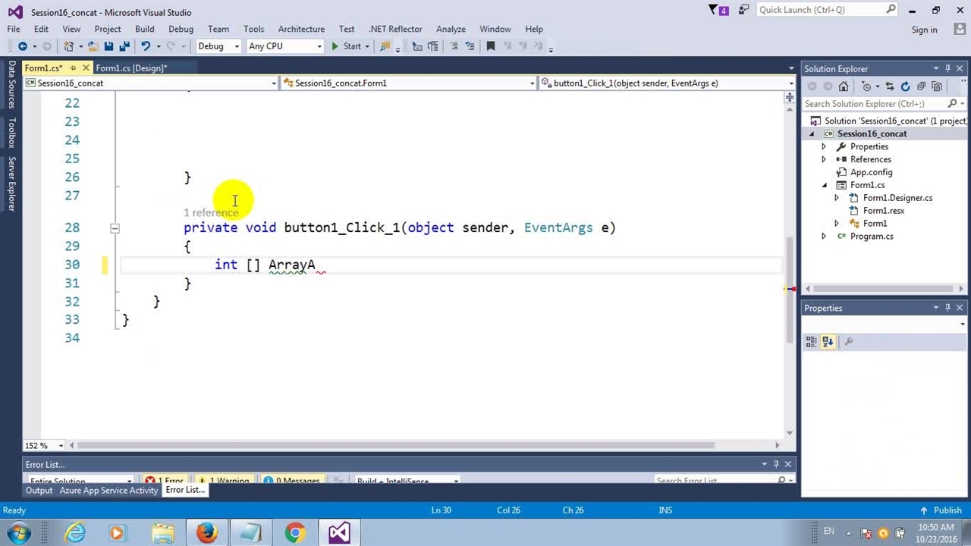Image resolution: width=971 pixels, height=546 pixels.
Task: Expand the References node in Solution Explorer
Action: click(824, 159)
